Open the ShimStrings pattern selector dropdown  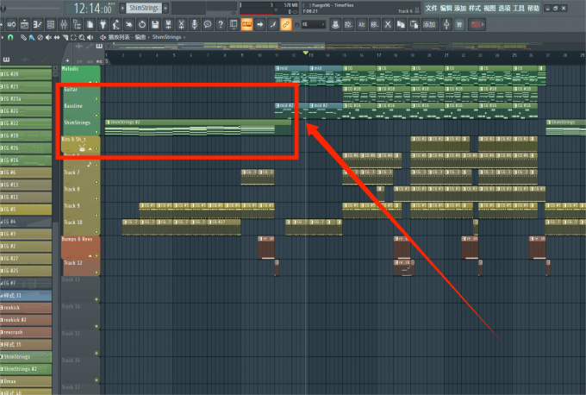click(x=145, y=8)
